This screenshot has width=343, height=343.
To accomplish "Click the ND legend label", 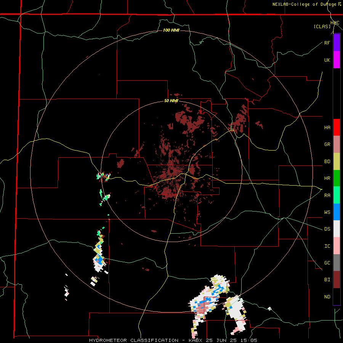I will coord(327,297).
